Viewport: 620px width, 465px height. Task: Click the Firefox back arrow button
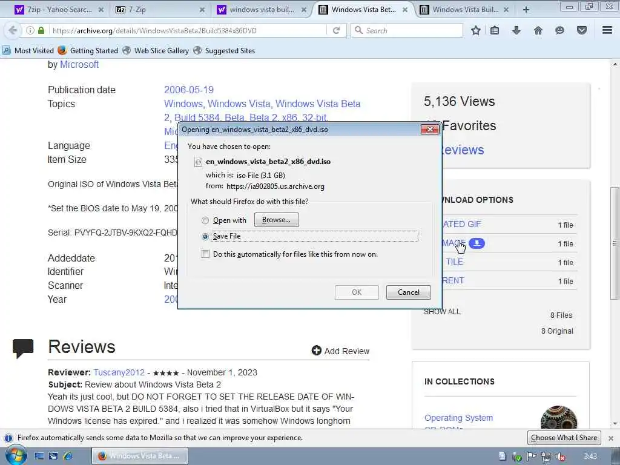pos(13,30)
